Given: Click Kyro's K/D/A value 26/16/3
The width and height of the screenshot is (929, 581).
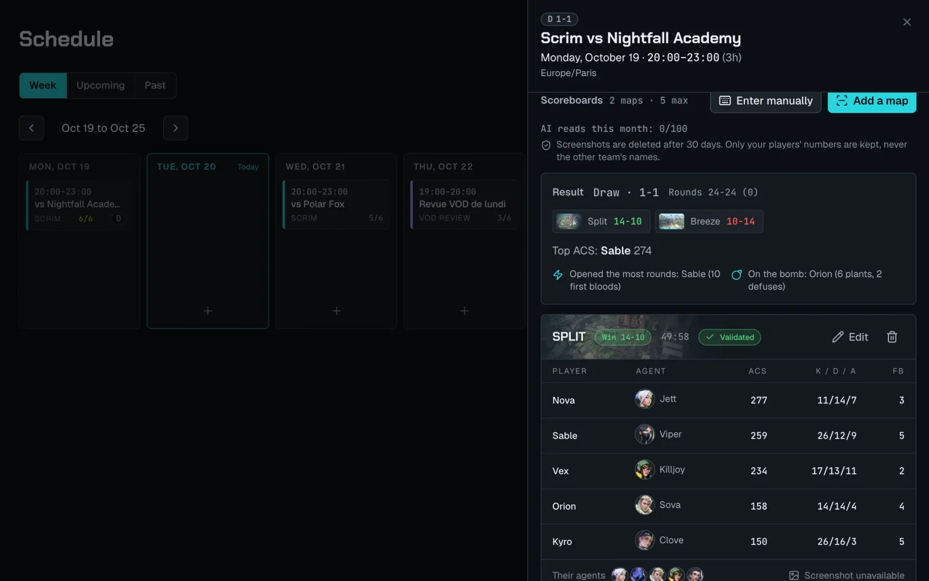Looking at the screenshot, I should tap(837, 541).
